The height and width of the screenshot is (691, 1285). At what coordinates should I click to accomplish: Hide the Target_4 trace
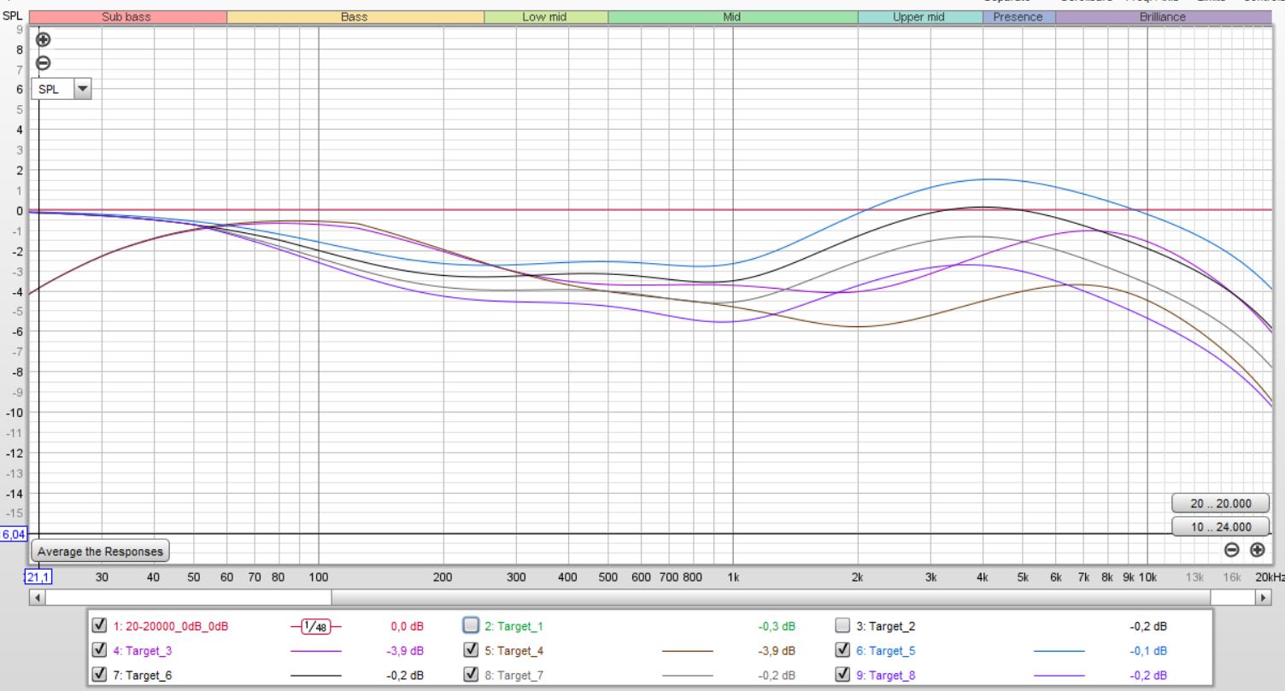point(471,650)
